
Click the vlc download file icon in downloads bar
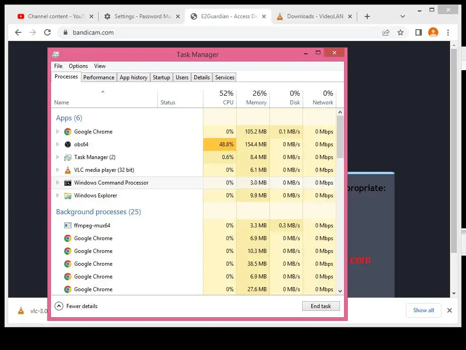21,311
